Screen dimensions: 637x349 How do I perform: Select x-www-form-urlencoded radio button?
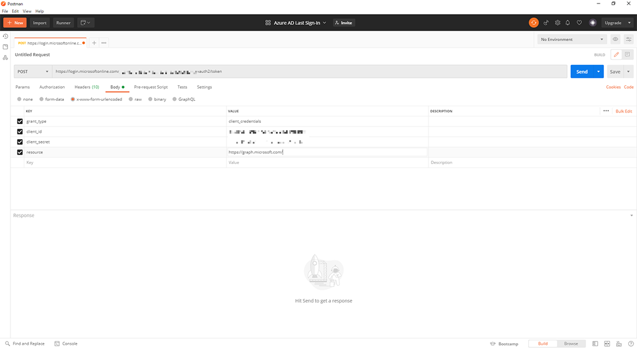click(73, 99)
